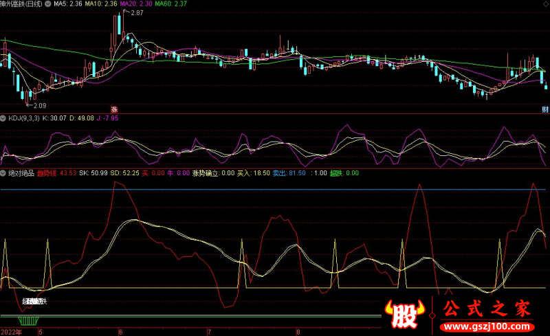The image size is (550, 336).
Task: Click the red 涨 marker on the chart
Action: (x=115, y=109)
